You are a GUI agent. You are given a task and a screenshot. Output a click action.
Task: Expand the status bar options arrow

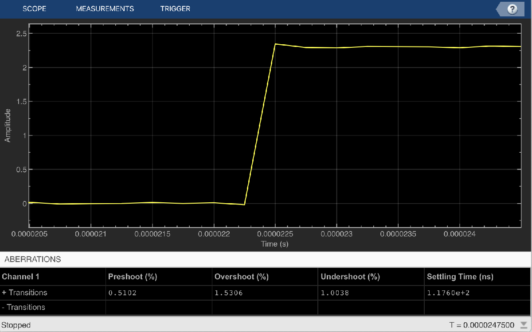(524, 325)
